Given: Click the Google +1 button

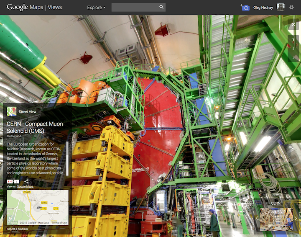Looking at the screenshot, I should click(x=10, y=181).
